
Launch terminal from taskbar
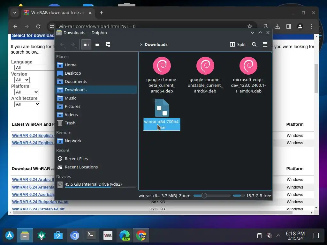click(91, 235)
